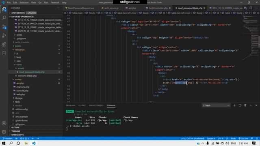Open Windows Start button on the taskbar
This screenshot has height=146, width=260.
4,143
